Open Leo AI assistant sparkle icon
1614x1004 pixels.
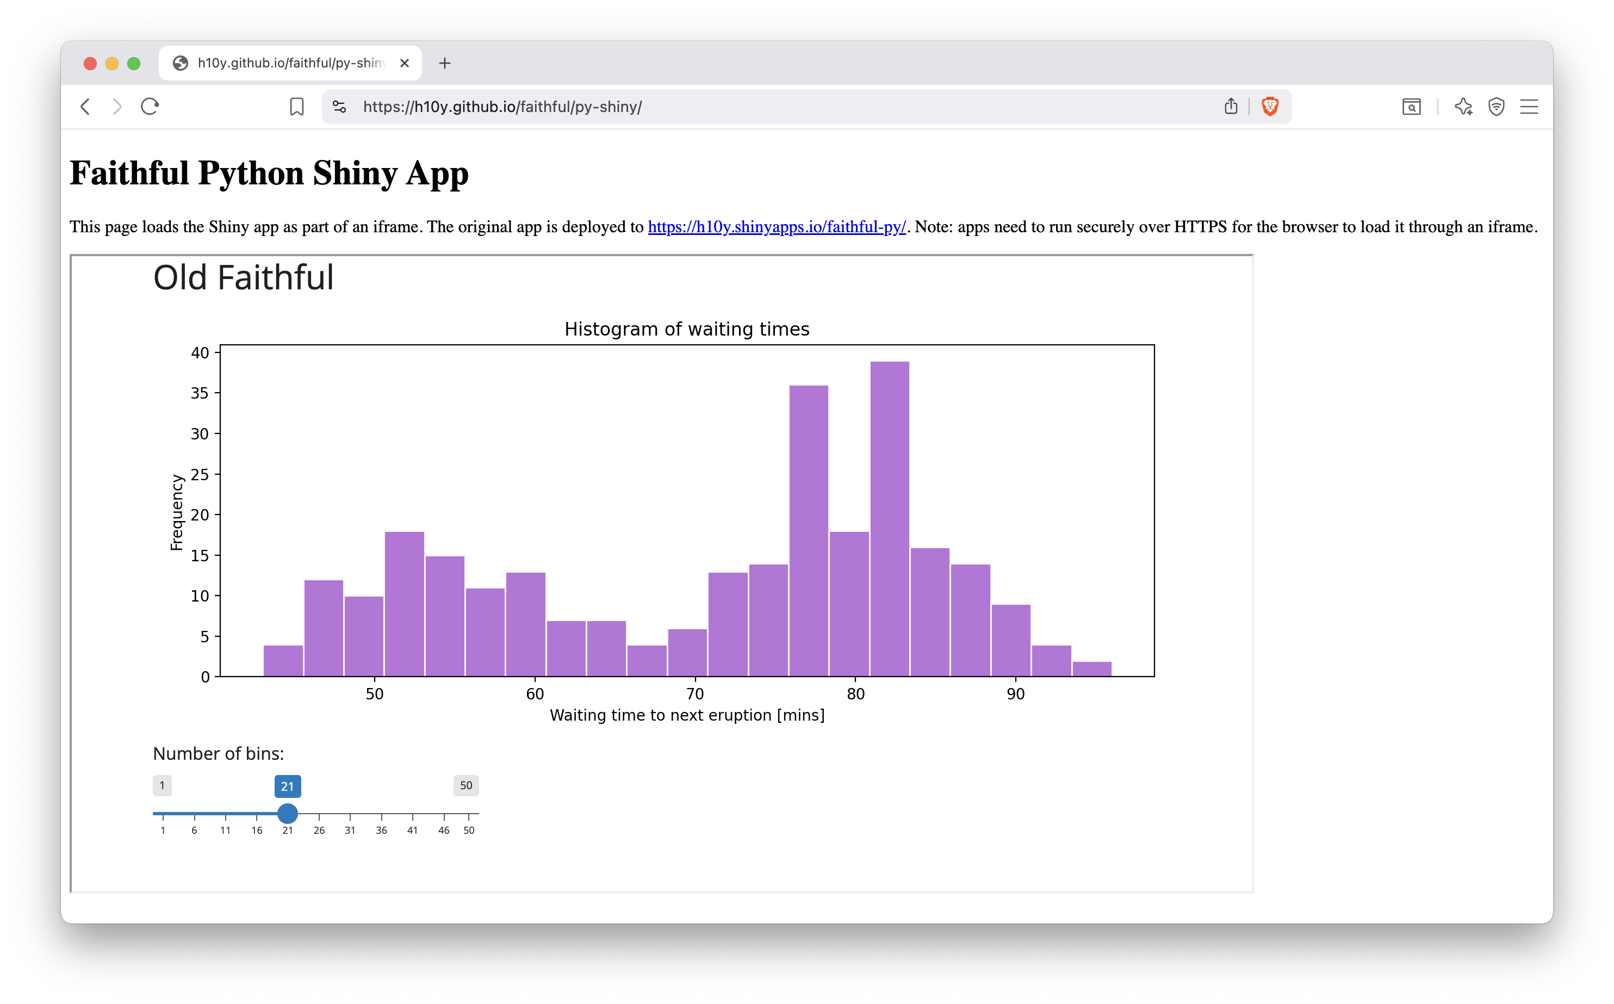click(1464, 106)
